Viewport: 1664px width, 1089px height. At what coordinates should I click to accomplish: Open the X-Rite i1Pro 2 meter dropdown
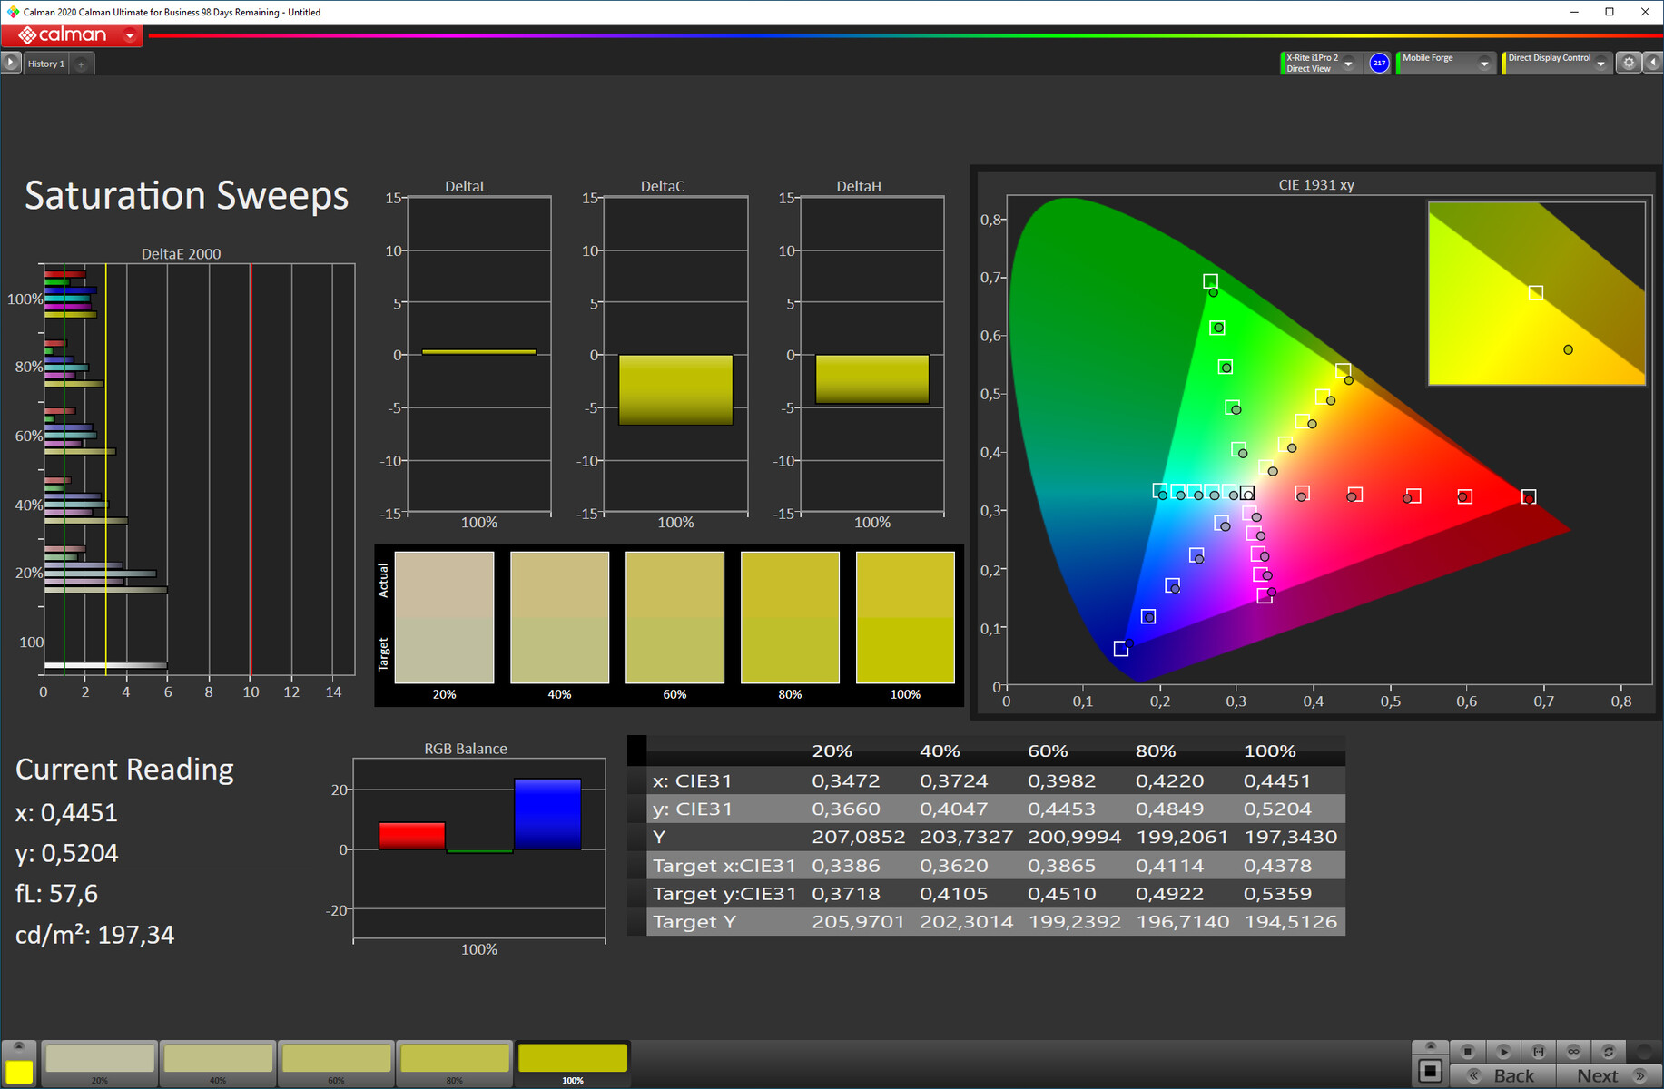tap(1348, 64)
